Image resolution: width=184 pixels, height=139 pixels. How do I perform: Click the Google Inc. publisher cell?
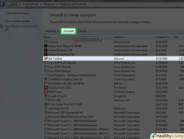pyautogui.click(x=120, y=96)
